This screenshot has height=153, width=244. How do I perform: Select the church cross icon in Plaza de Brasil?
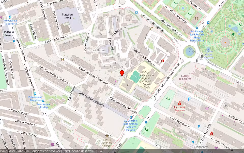[x=66, y=28]
